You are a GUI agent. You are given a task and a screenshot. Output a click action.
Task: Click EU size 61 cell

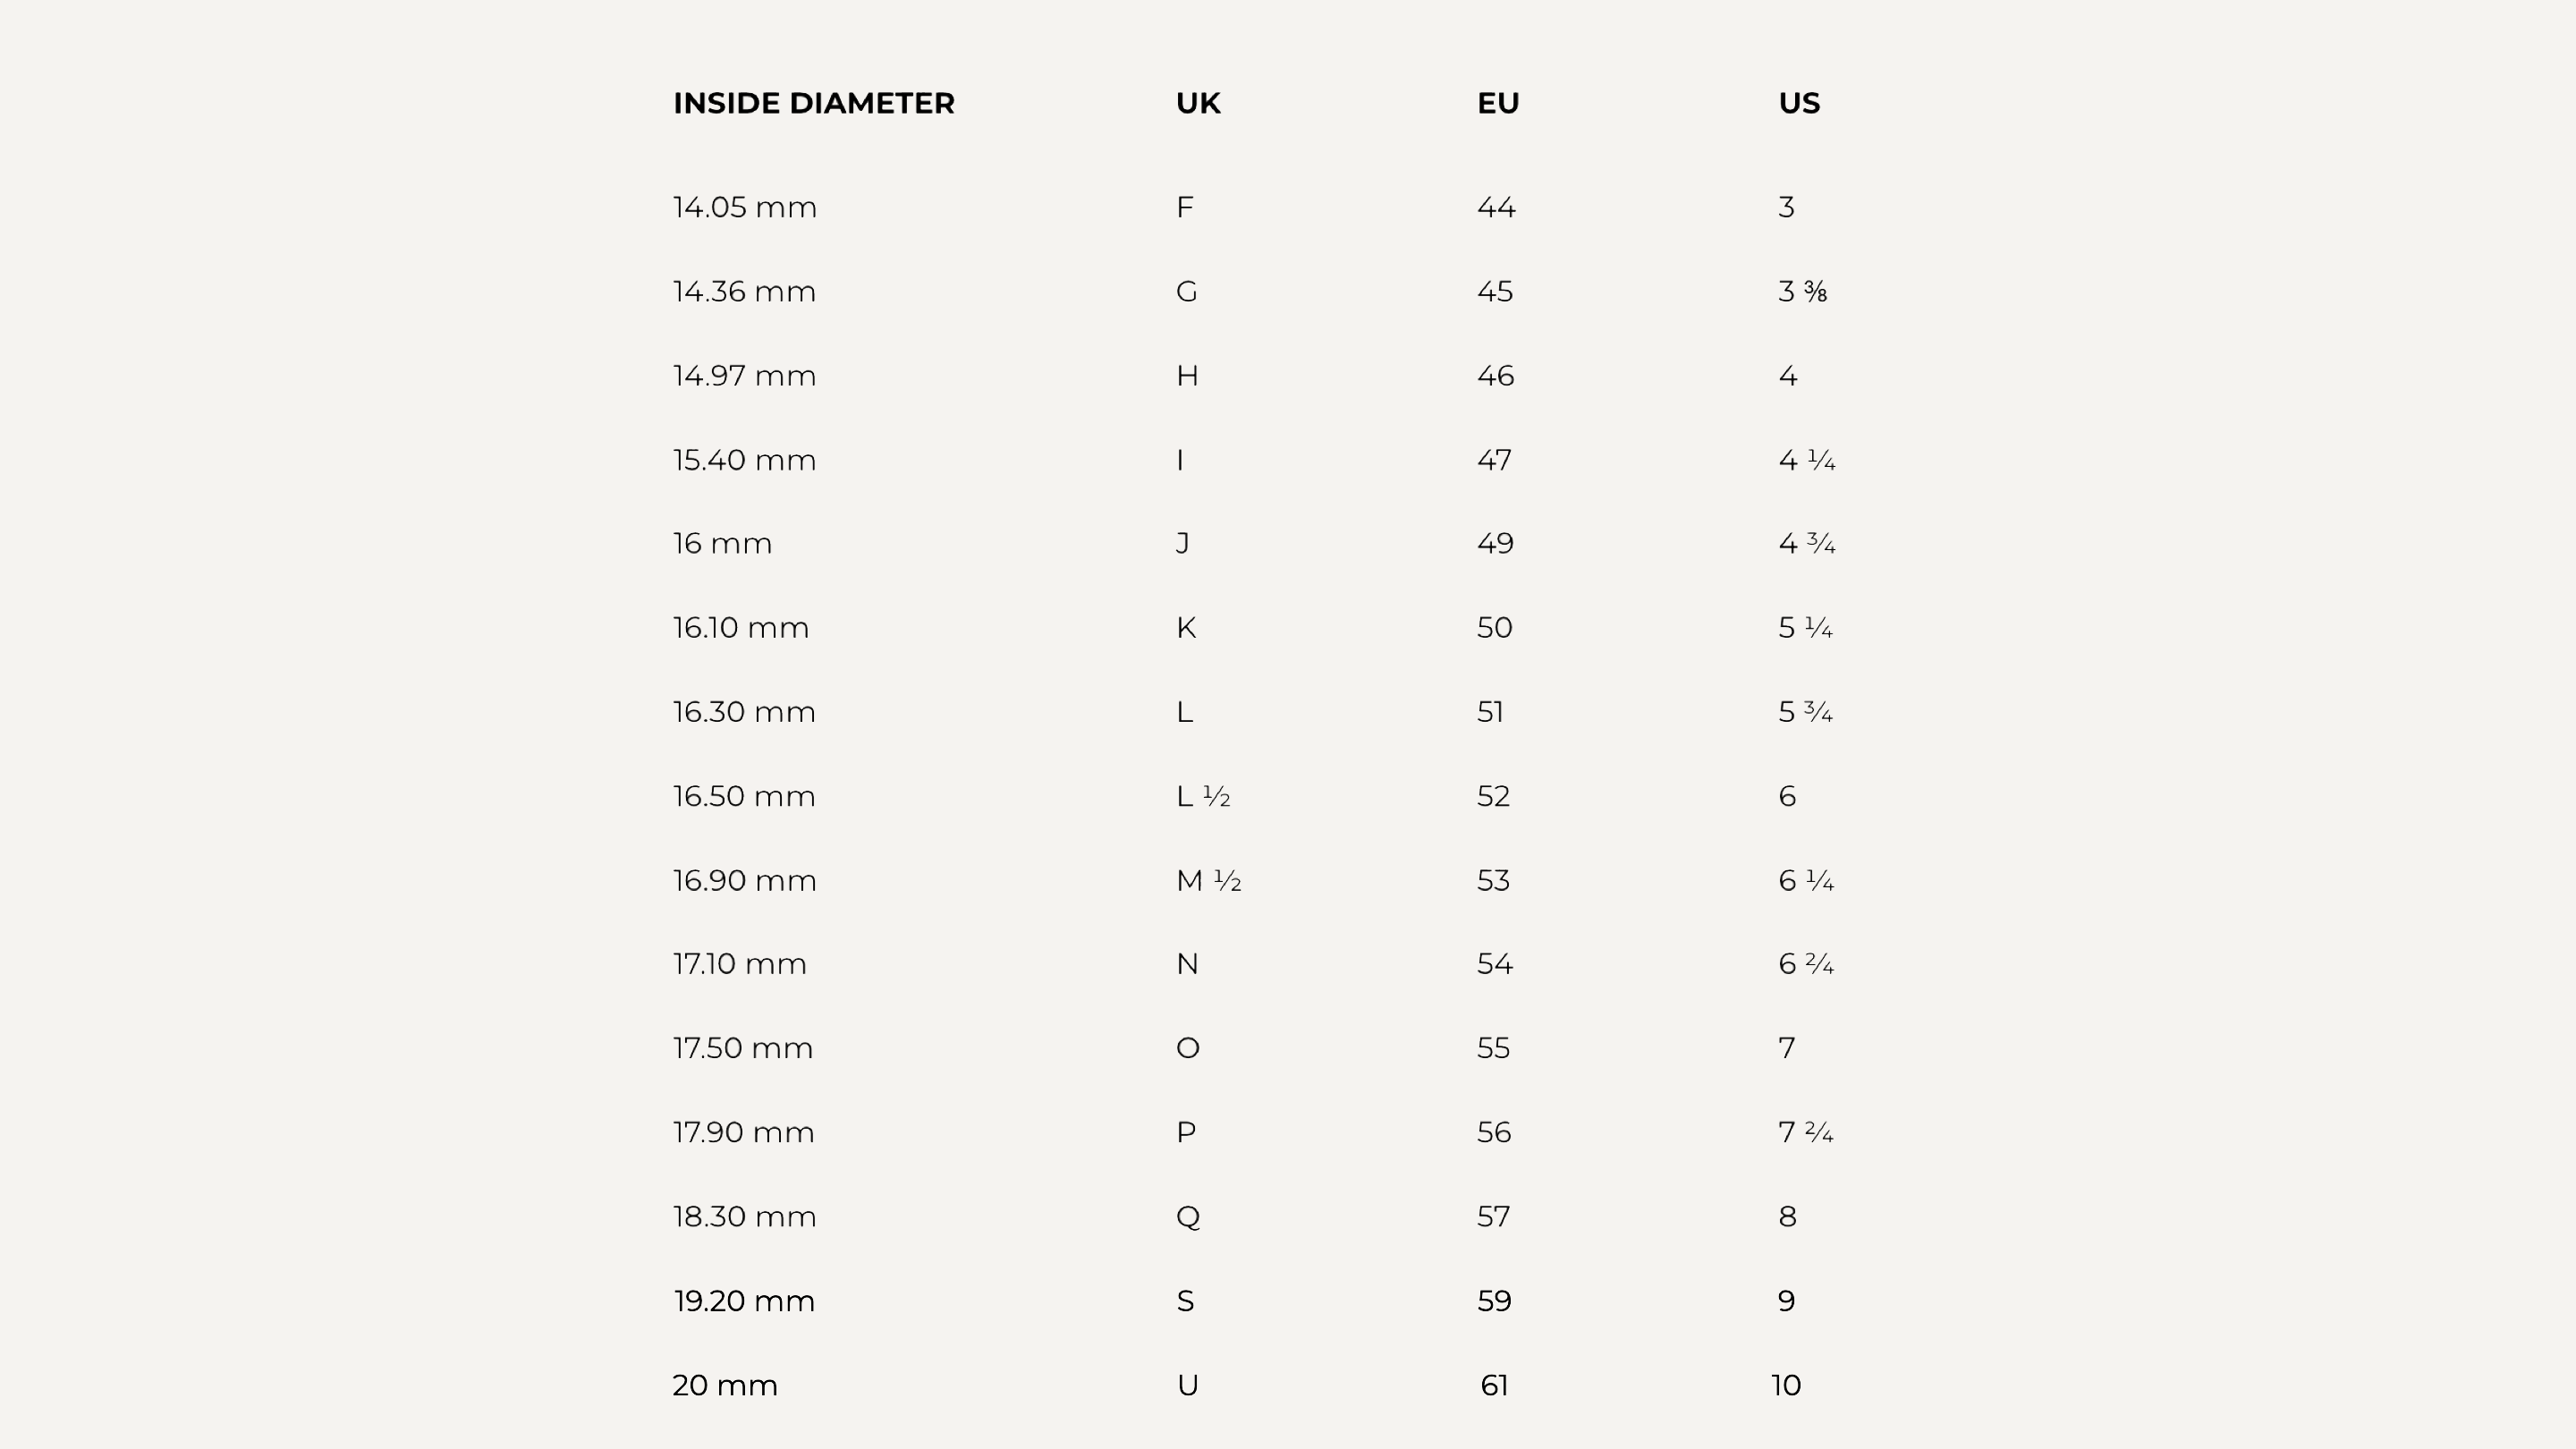1494,1385
